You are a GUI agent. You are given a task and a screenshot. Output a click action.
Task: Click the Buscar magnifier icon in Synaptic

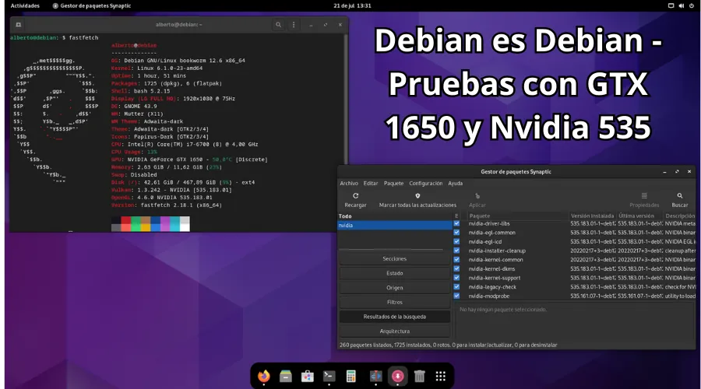pyautogui.click(x=679, y=195)
